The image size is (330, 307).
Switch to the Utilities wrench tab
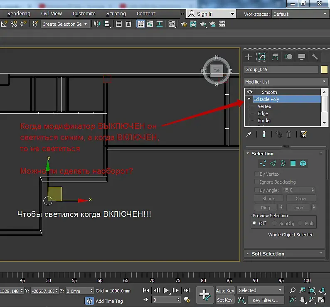[x=315, y=57]
